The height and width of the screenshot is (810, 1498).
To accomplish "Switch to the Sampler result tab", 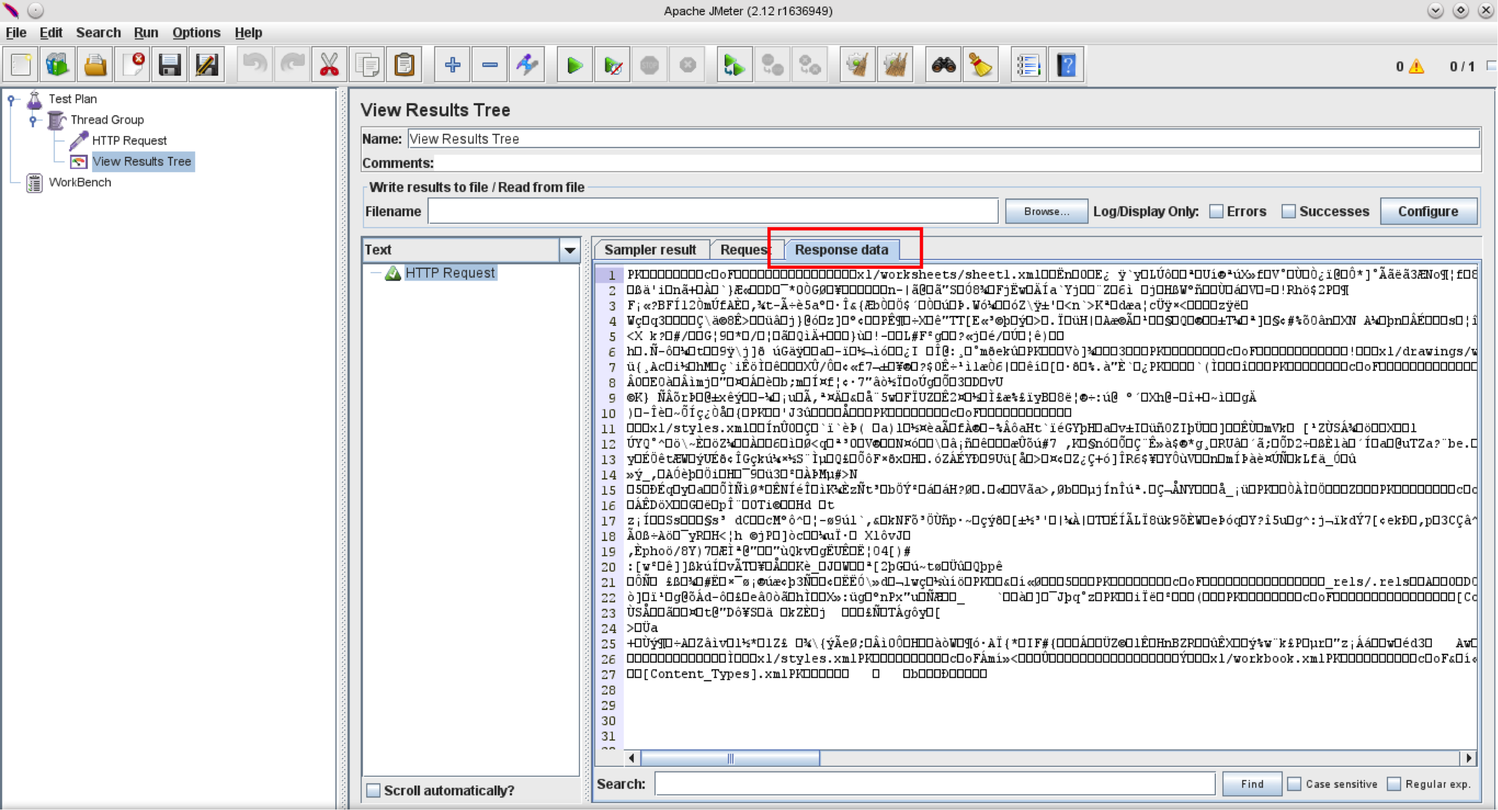I will click(650, 250).
